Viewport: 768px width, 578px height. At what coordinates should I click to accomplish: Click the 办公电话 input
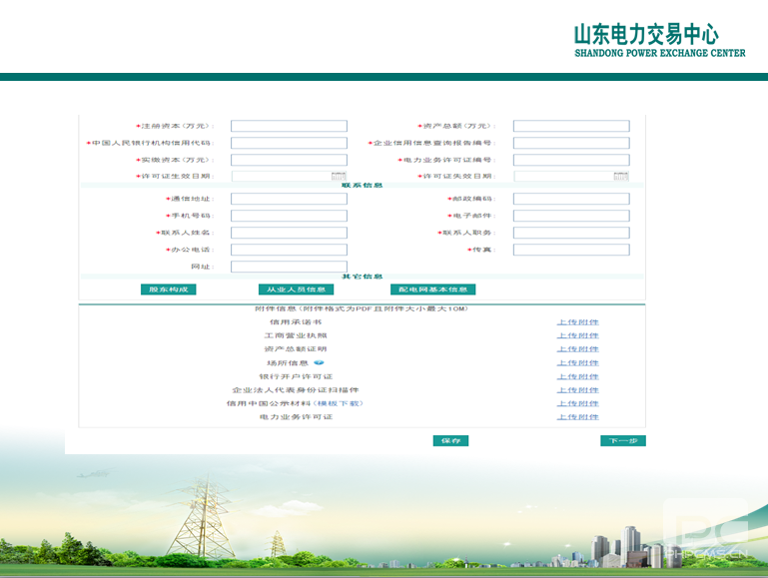click(x=289, y=250)
